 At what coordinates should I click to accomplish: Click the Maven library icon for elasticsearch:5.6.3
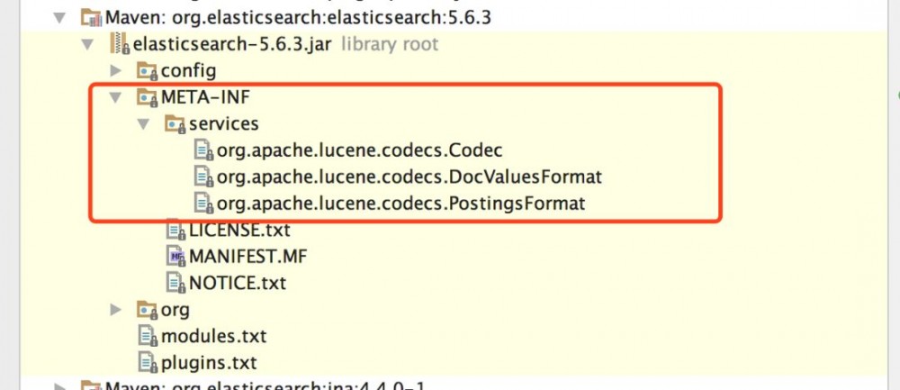(92, 17)
